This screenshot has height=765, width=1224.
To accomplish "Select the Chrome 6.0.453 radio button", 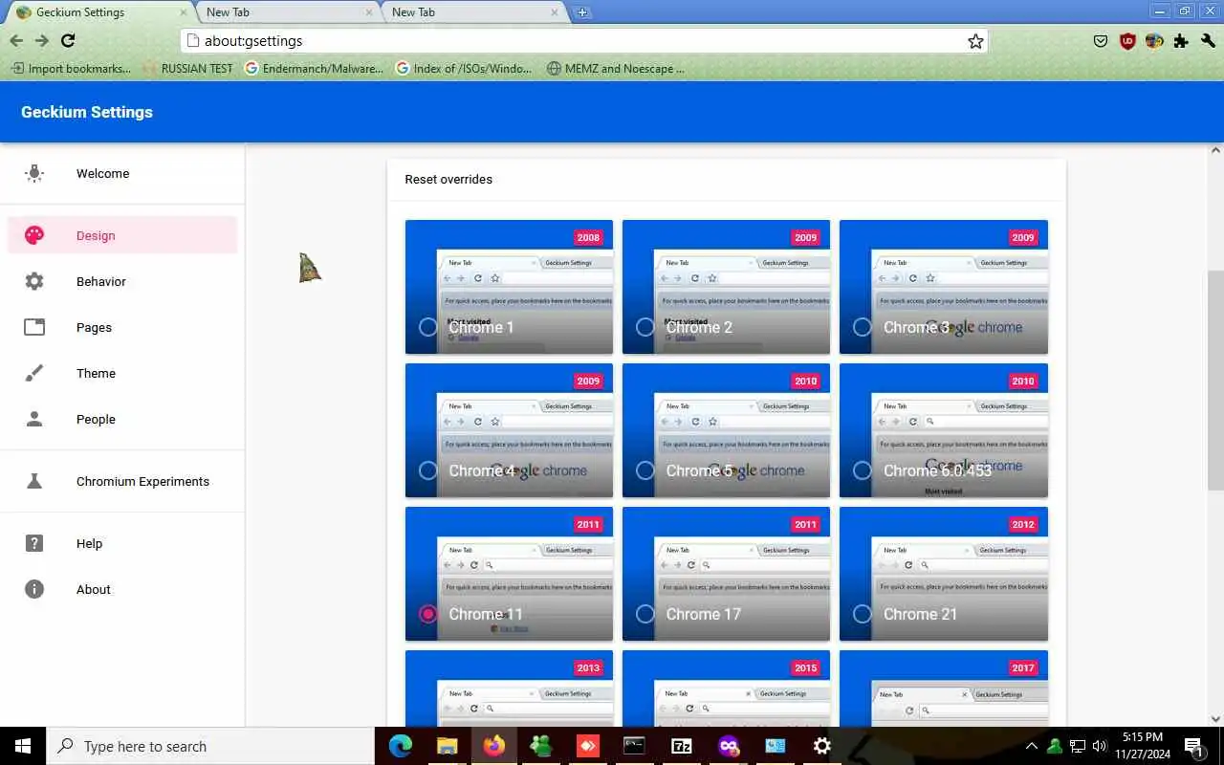I will pyautogui.click(x=863, y=470).
